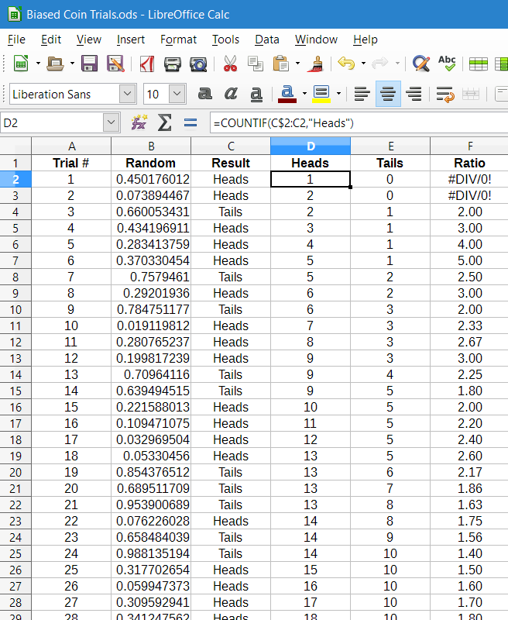Image resolution: width=508 pixels, height=620 pixels.
Task: Select column C header
Action: (231, 146)
